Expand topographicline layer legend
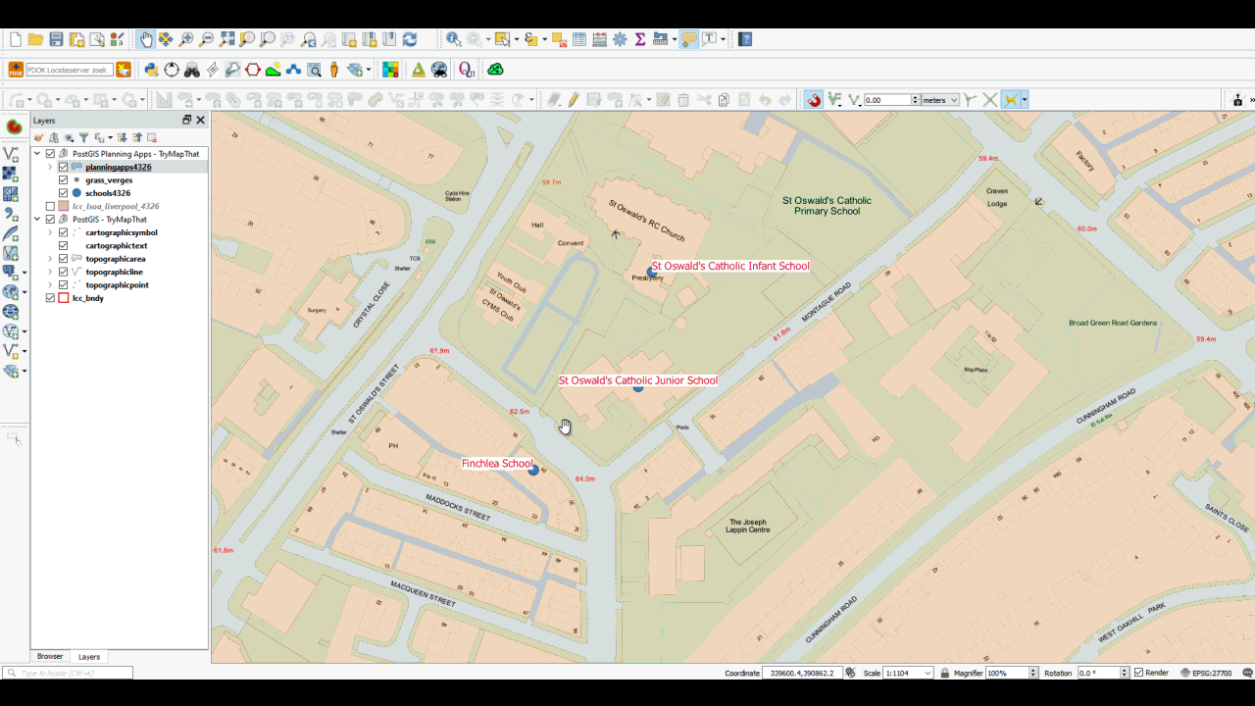Viewport: 1255px width, 706px height. pos(50,272)
